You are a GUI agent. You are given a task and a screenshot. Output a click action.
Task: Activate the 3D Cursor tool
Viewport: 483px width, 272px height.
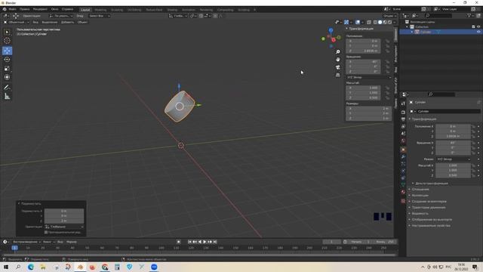point(7,40)
